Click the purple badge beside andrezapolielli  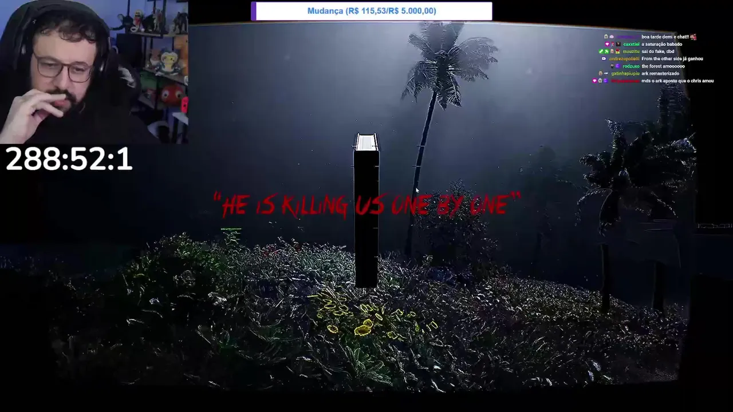click(604, 59)
